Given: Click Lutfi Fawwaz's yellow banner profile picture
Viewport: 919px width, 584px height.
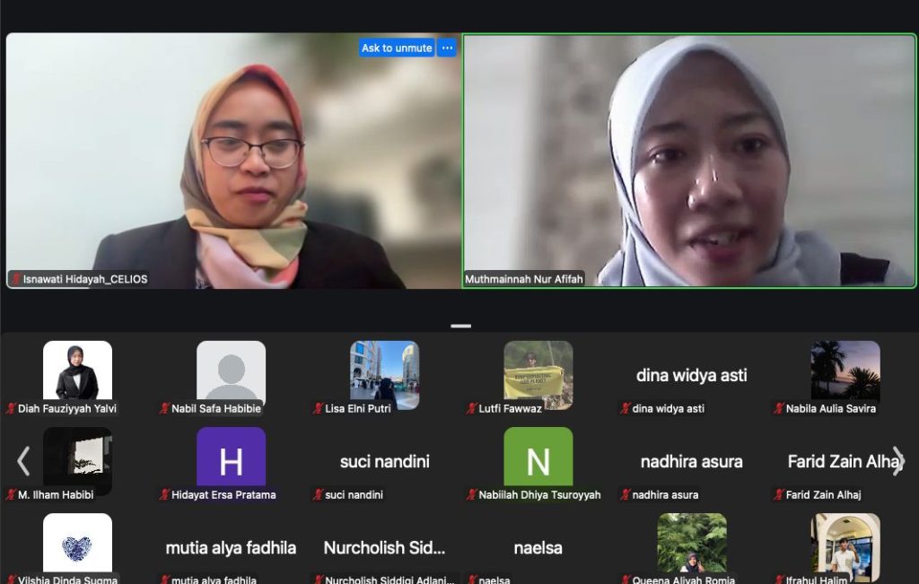Looking at the screenshot, I should coord(538,374).
